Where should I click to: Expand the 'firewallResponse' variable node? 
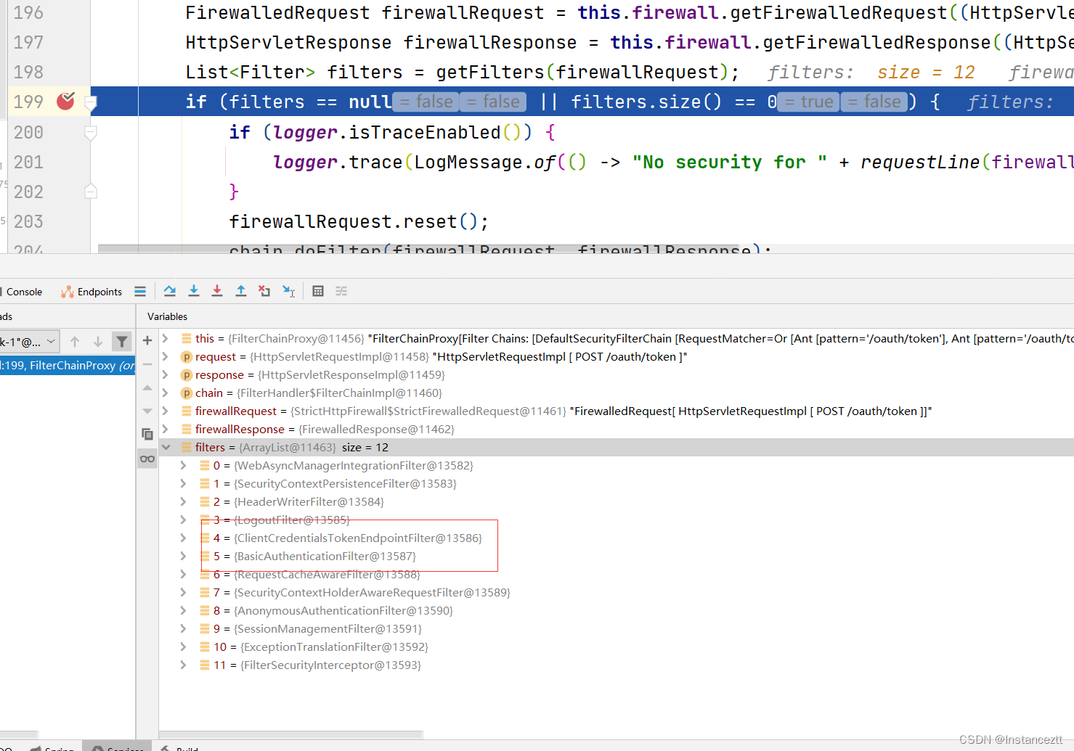166,429
